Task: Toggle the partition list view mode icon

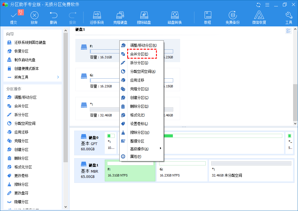Action: point(289,31)
